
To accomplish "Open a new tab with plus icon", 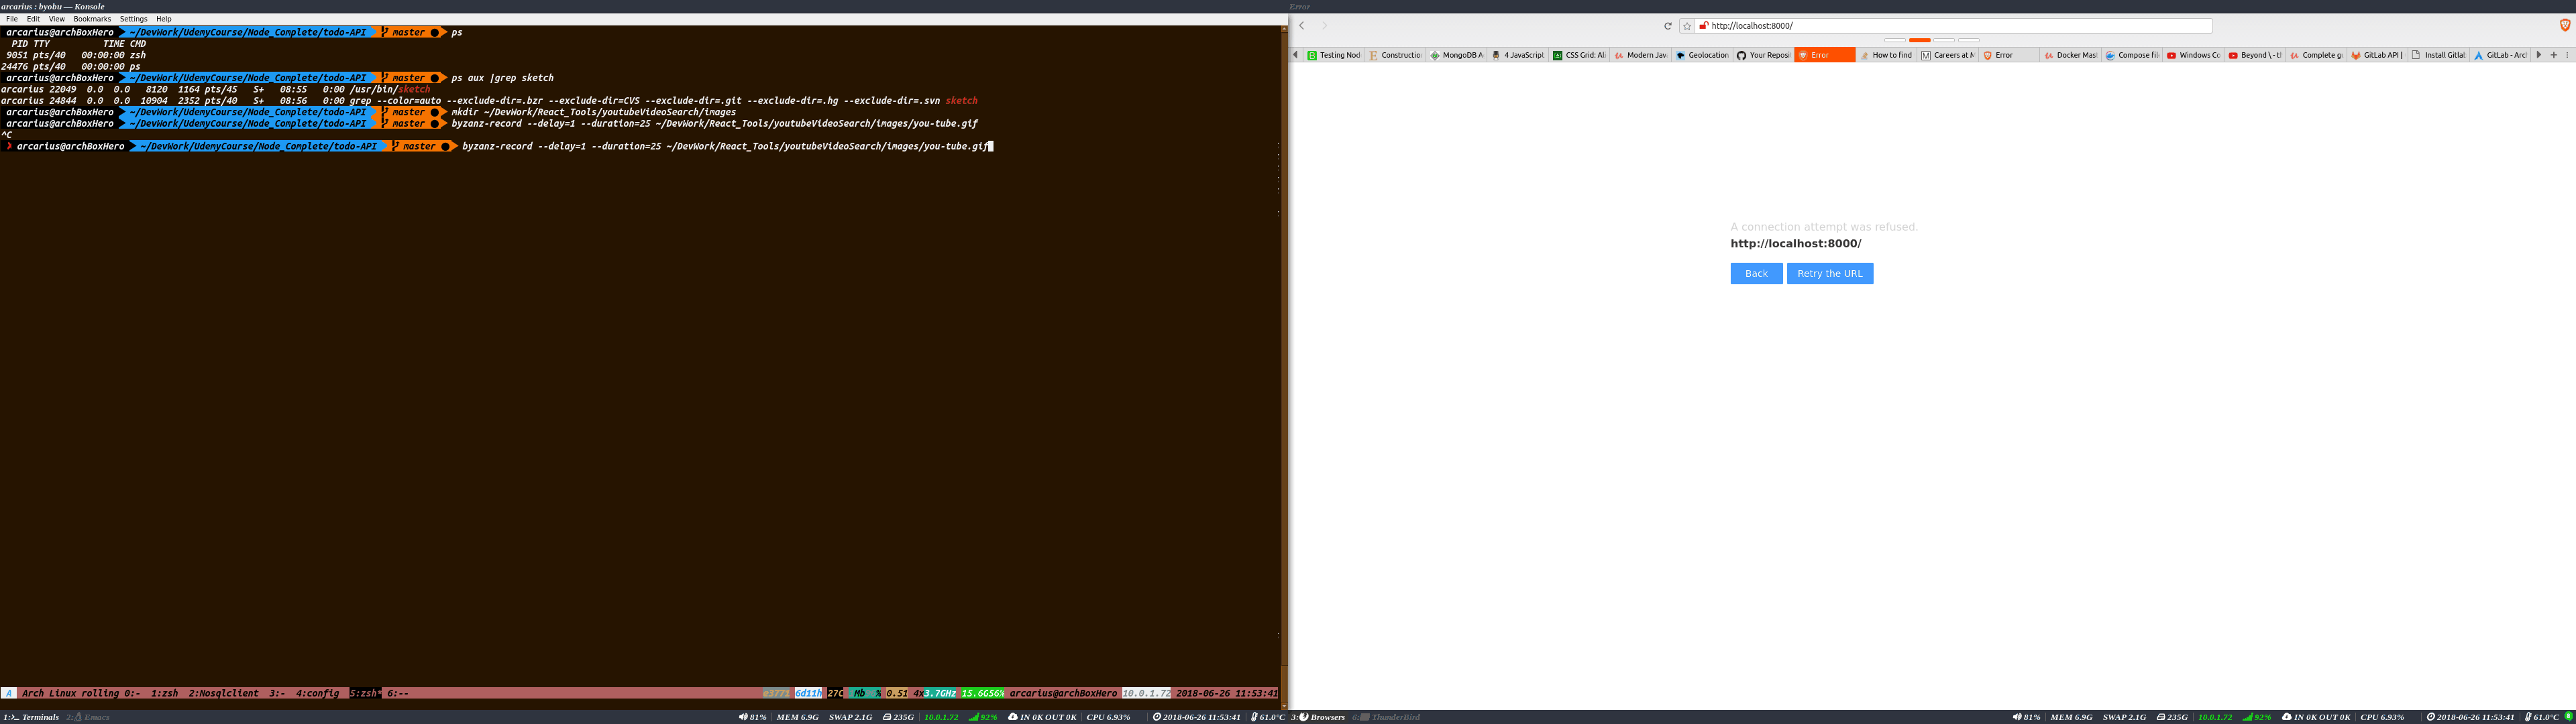I will (2553, 55).
